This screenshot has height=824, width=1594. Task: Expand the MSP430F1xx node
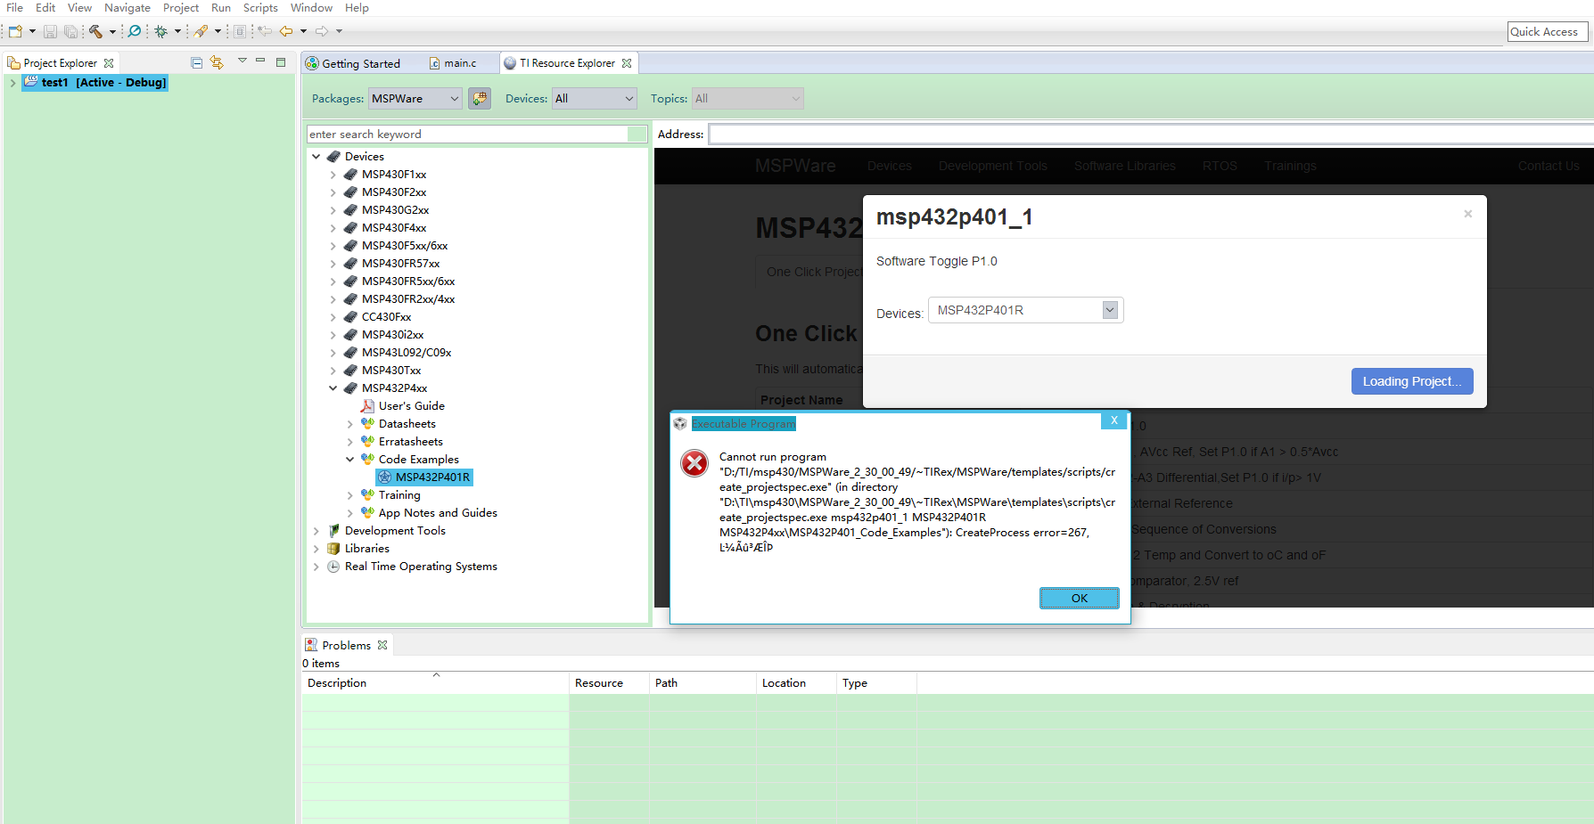(333, 175)
